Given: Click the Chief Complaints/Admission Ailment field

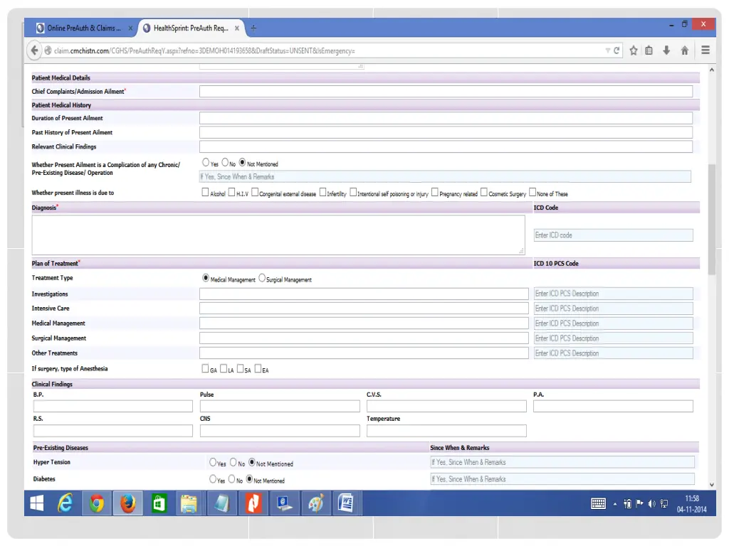Looking at the screenshot, I should [x=446, y=92].
